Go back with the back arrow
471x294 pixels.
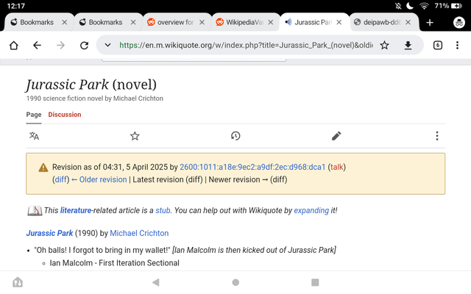(x=37, y=46)
